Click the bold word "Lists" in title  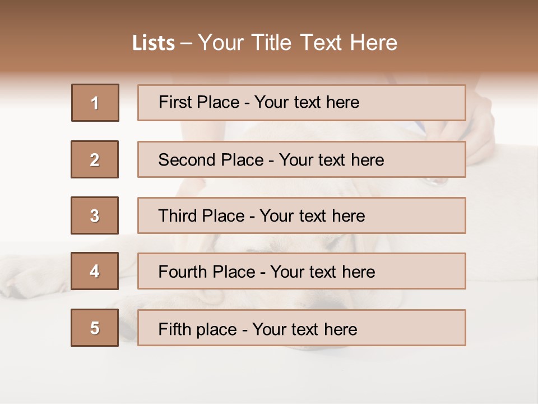tap(153, 43)
